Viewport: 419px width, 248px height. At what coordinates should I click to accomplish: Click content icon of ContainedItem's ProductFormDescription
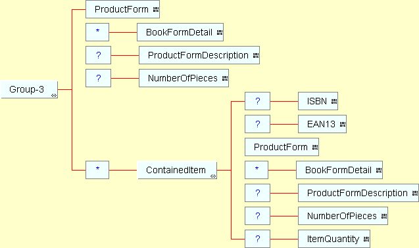point(415,193)
